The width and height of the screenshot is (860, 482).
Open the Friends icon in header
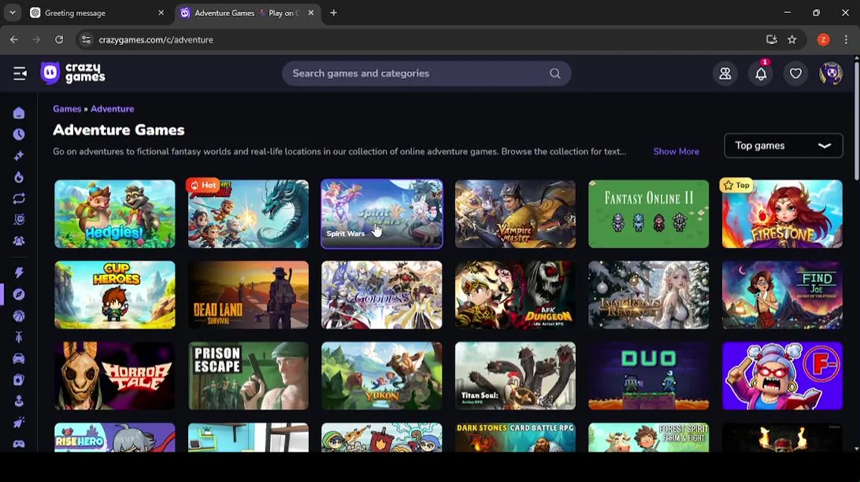pyautogui.click(x=725, y=74)
